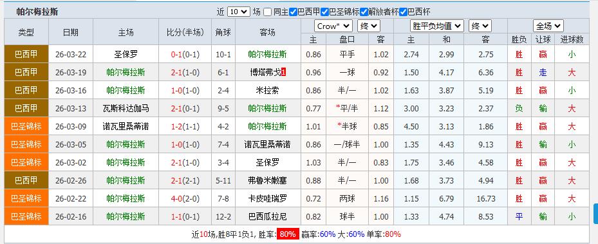Click the 类型 column header
This screenshot has height=244, width=598.
(26, 32)
